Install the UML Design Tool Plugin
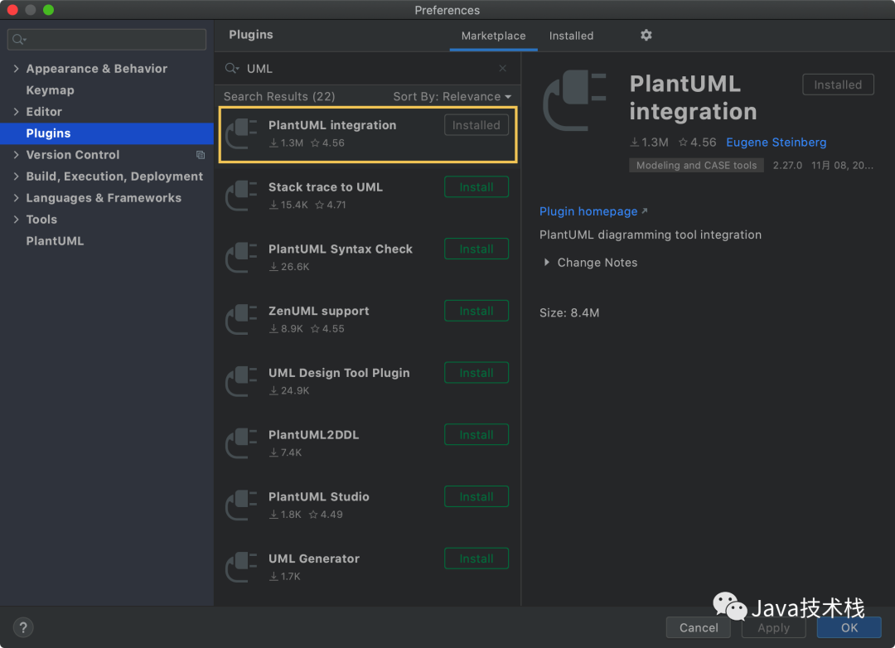Screen dimensions: 895x648 (x=476, y=373)
